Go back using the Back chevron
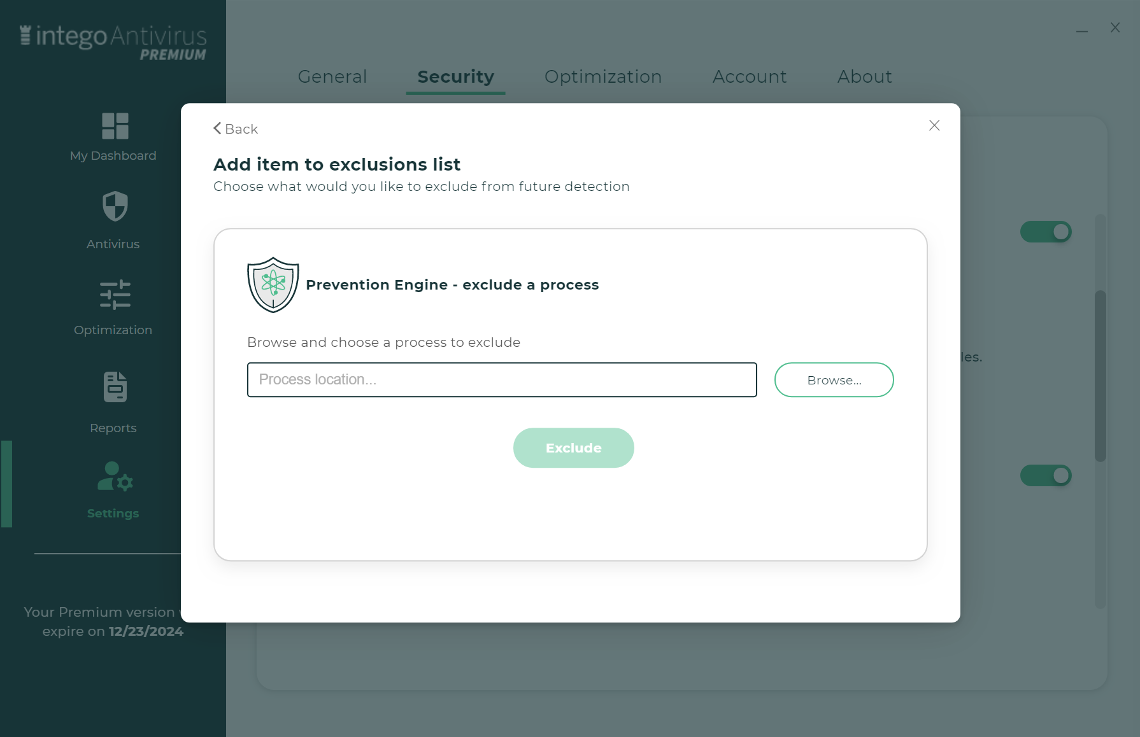 (x=236, y=129)
